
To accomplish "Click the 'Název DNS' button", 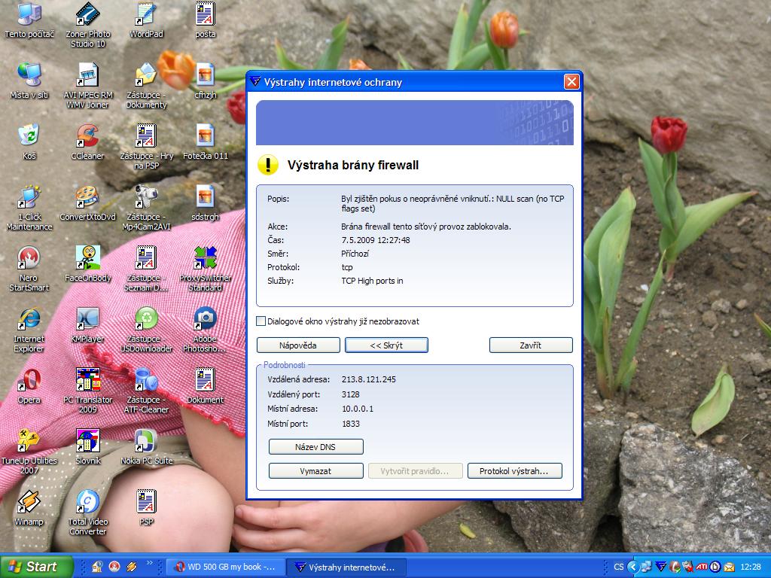I will pos(315,447).
